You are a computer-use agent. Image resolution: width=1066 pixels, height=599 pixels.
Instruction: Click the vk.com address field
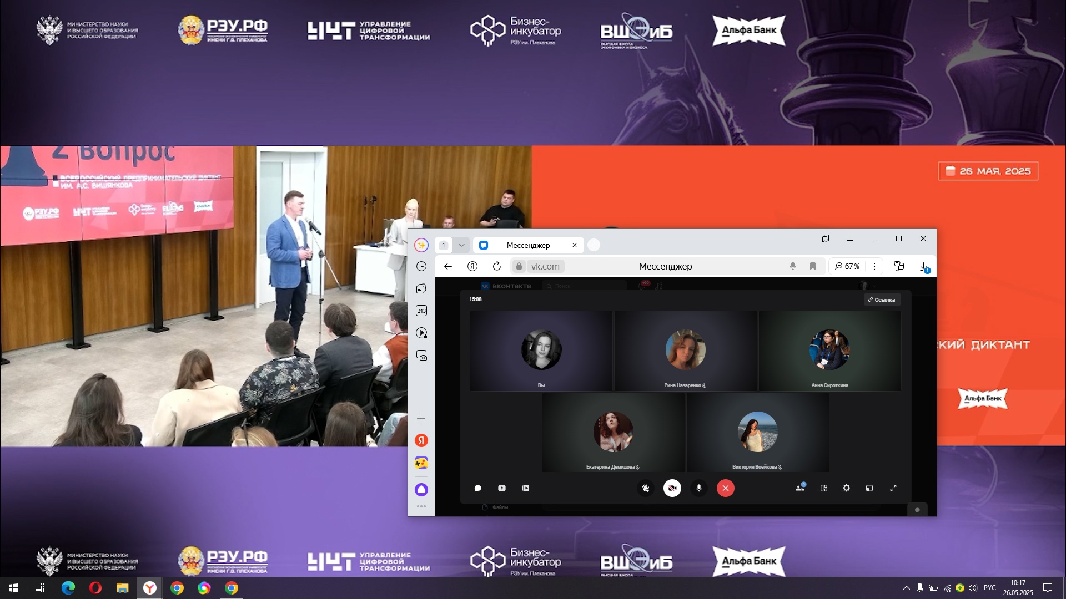[x=545, y=266]
